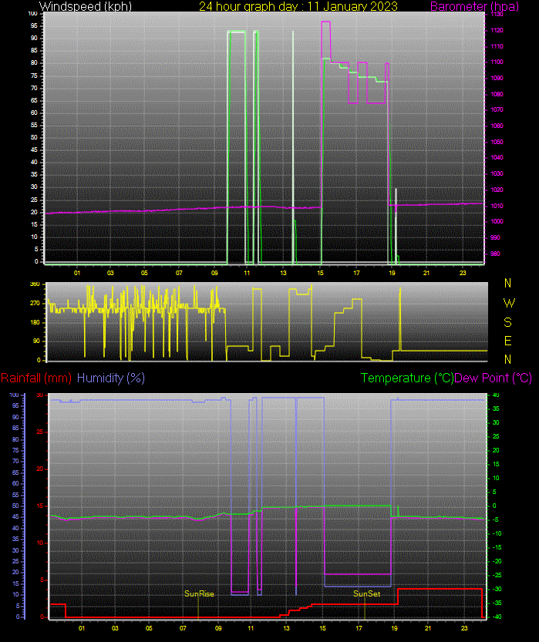Image resolution: width=539 pixels, height=642 pixels.
Task: Click hour 11 on the rainfall chart axis
Action: tap(251, 628)
